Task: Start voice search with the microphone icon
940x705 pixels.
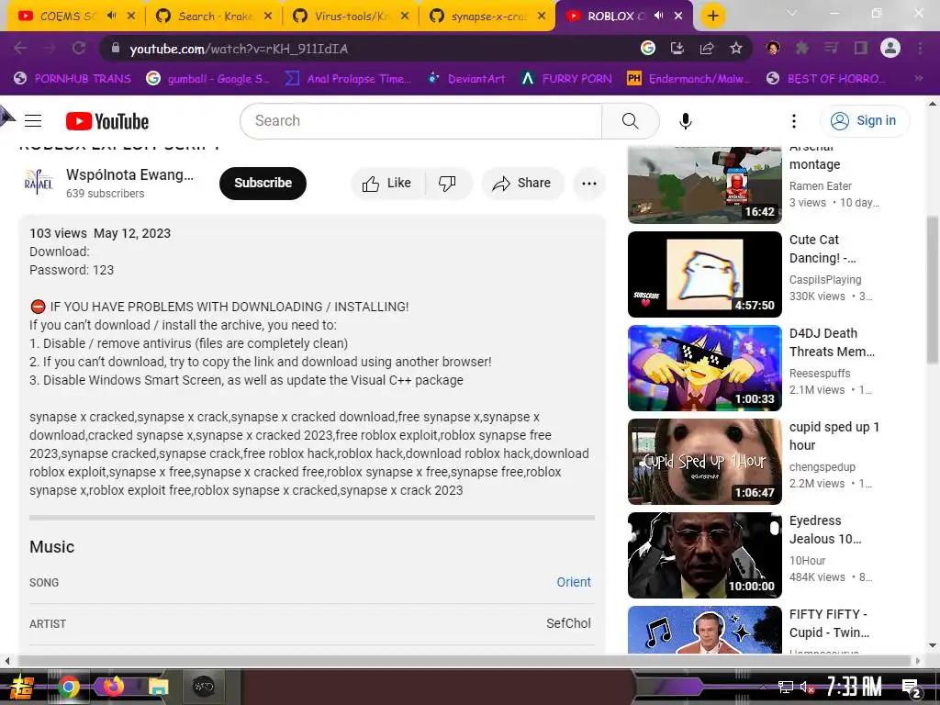Action: (685, 121)
